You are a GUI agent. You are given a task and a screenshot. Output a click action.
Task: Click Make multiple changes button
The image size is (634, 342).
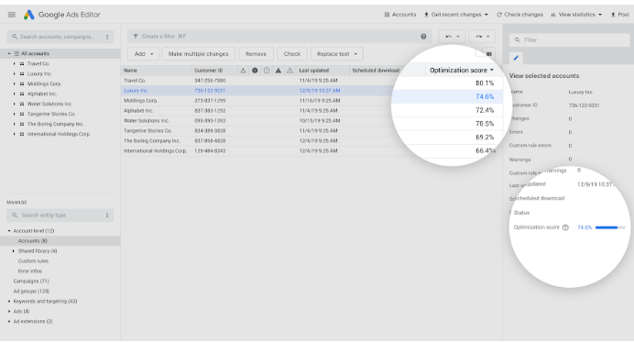[x=198, y=54]
